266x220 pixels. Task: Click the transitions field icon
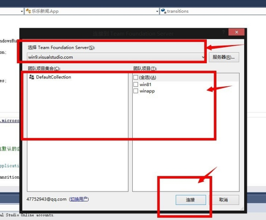coord(163,11)
